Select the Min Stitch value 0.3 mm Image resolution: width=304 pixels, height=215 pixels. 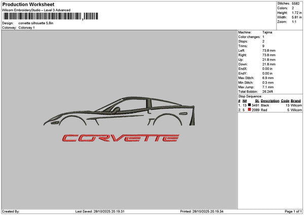[x=268, y=83]
